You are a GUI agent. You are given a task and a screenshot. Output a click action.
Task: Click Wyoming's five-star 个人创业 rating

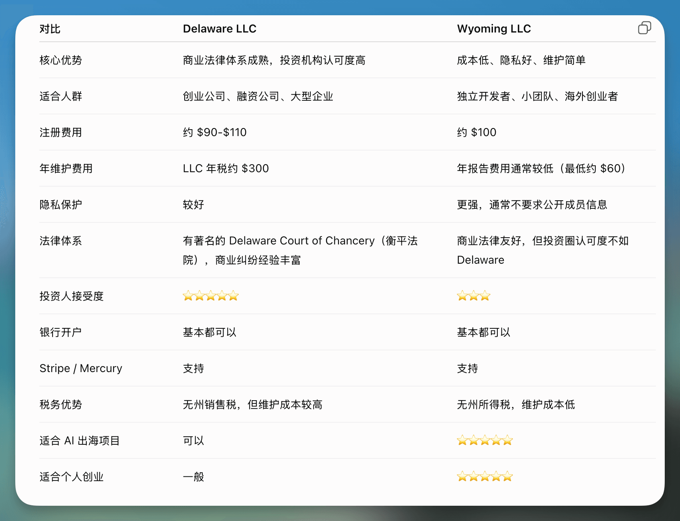click(x=485, y=477)
